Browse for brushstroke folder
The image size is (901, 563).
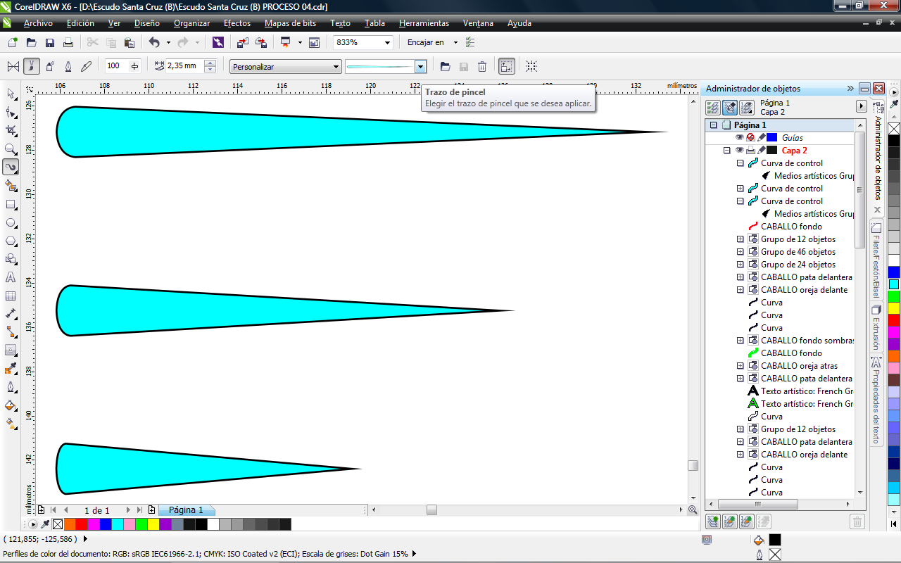pos(445,66)
